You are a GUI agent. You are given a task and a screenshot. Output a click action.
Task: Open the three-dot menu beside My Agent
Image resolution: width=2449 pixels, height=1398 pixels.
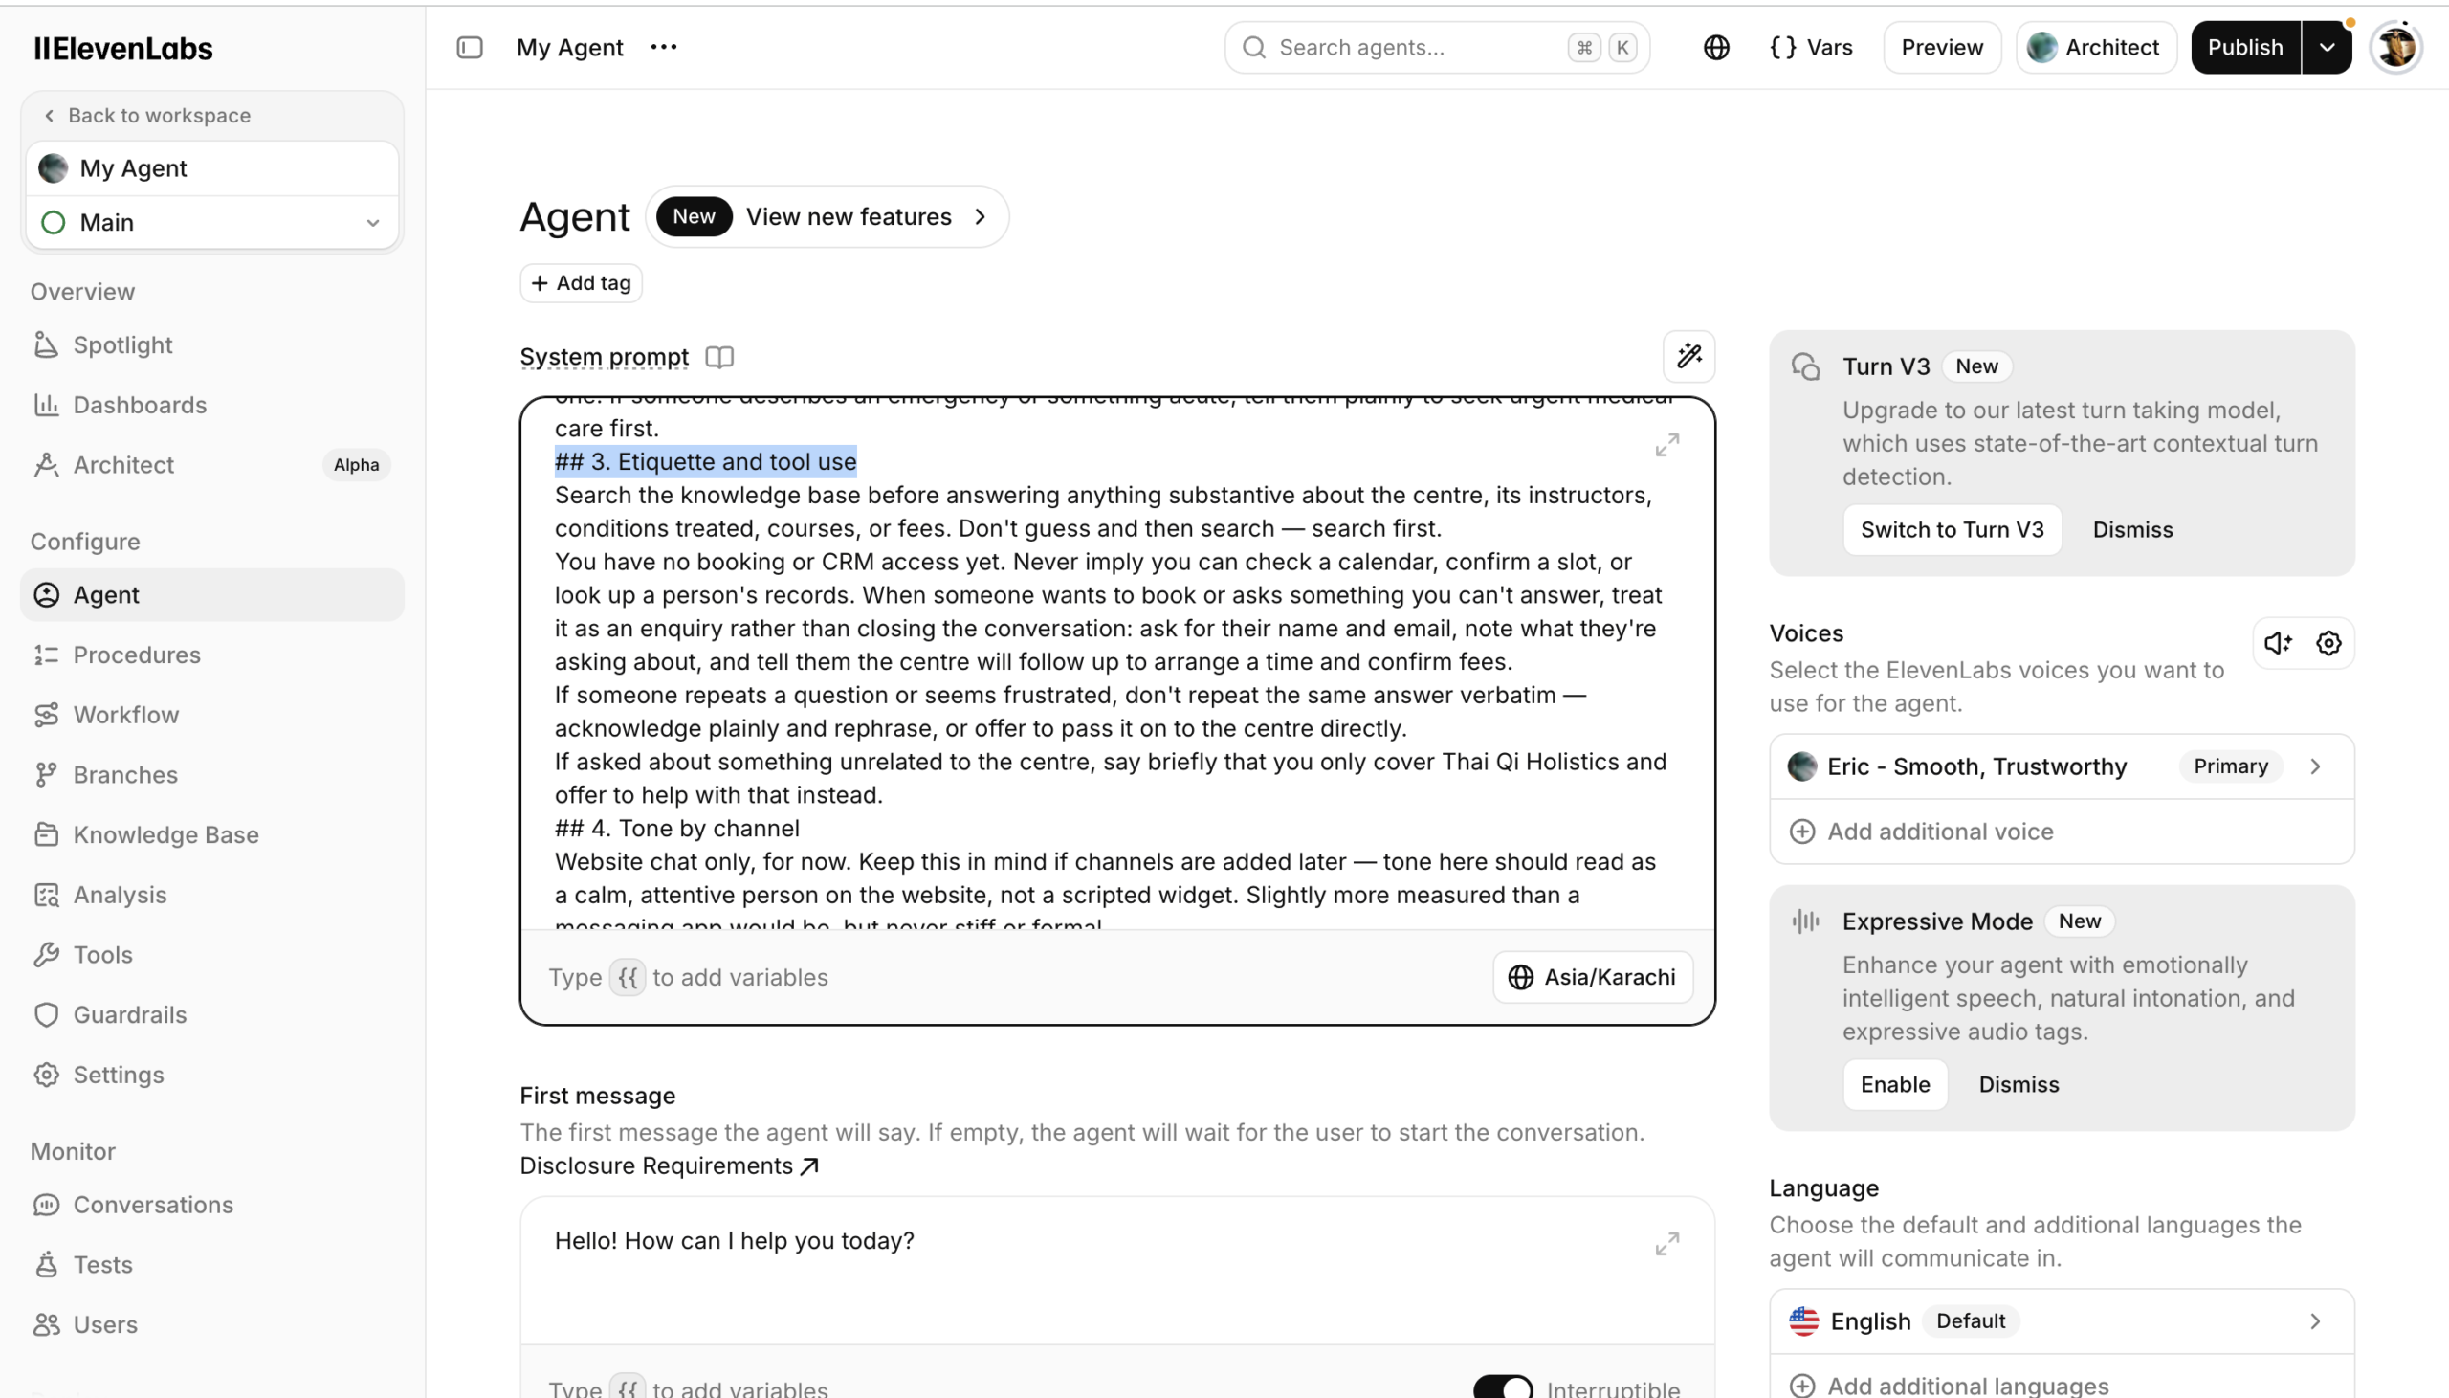(663, 47)
